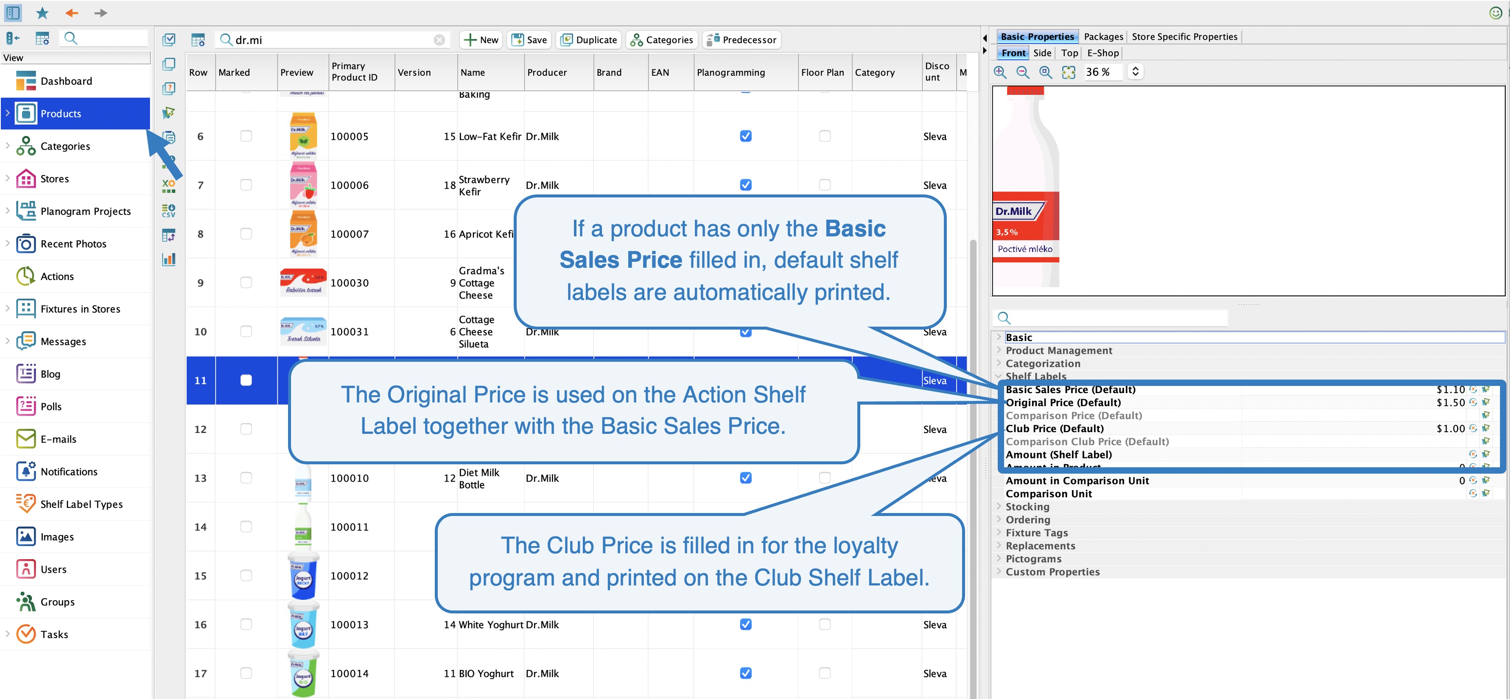The width and height of the screenshot is (1511, 699).
Task: Expand Custom Properties group
Action: tap(998, 571)
